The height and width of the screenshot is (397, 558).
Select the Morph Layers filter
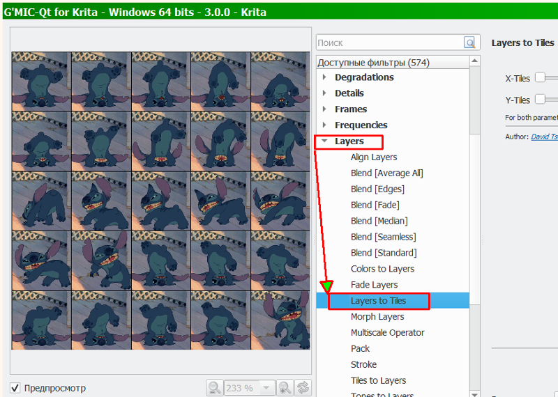[377, 317]
